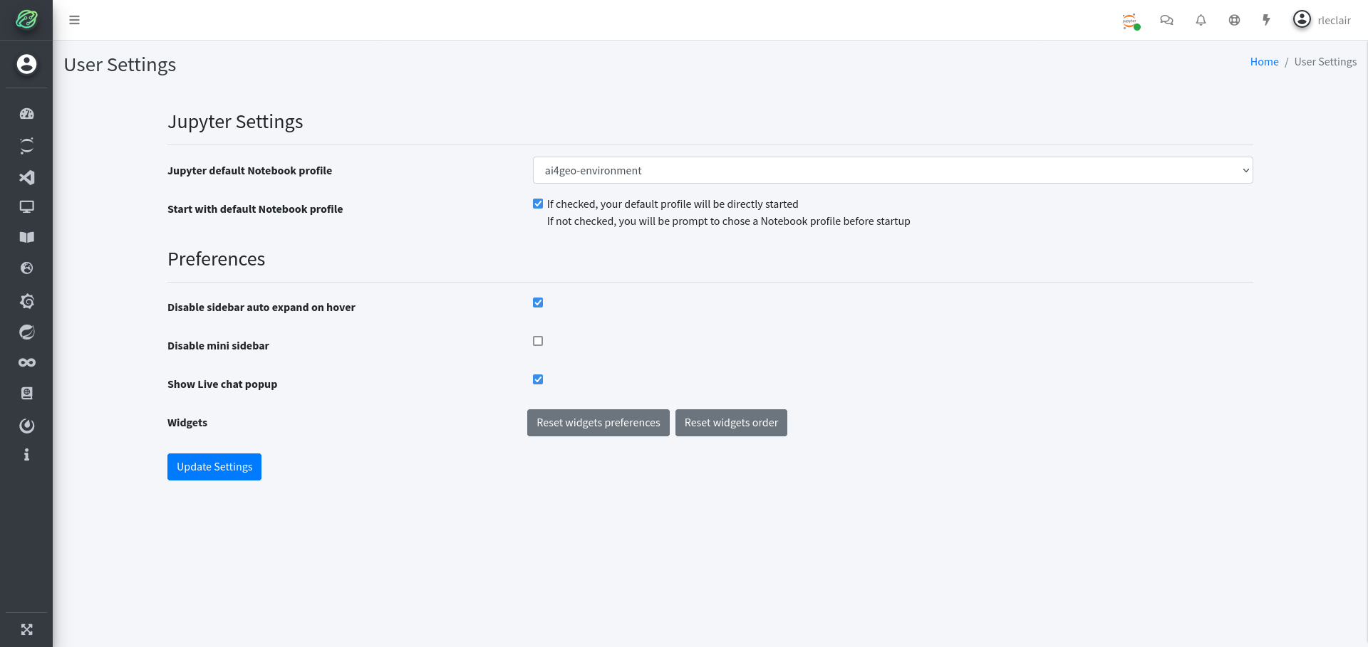Click the 'Disable mini sidebar' label

(x=218, y=346)
